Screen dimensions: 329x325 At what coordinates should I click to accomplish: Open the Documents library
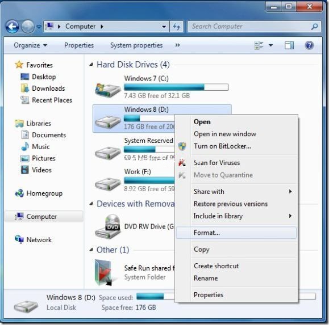coord(44,135)
